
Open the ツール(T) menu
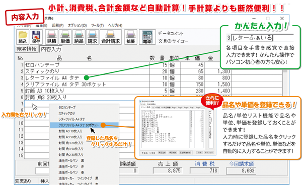(x=98, y=25)
